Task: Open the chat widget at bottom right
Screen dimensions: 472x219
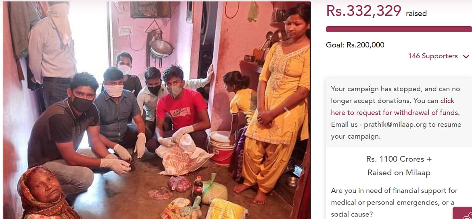Action: (464, 213)
